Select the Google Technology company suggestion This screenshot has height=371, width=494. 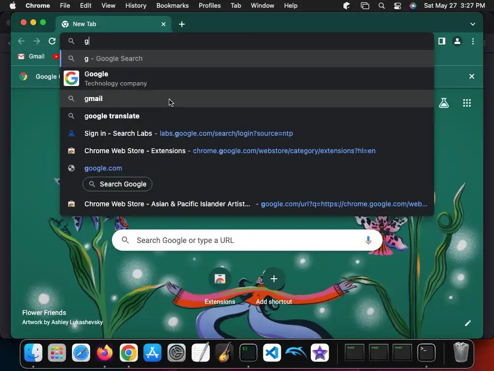pos(247,78)
